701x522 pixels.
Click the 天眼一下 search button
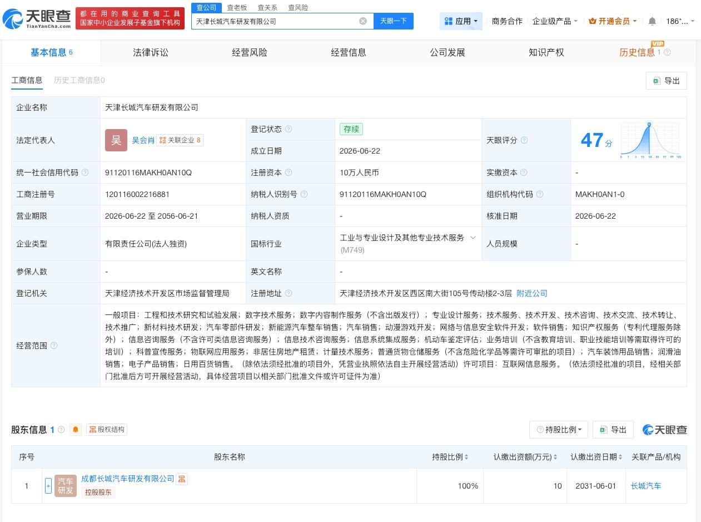coord(394,21)
